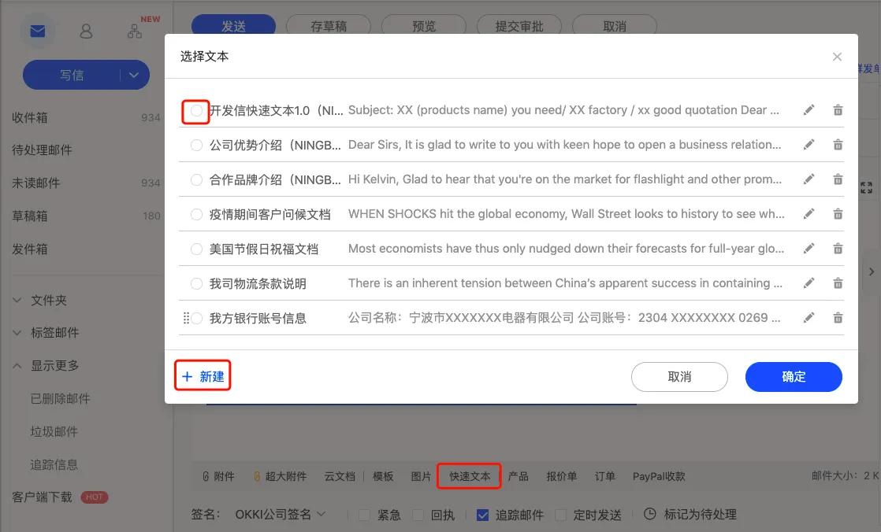Edit 美国节假日祝福文档 with pencil icon
Image resolution: width=881 pixels, height=532 pixels.
[809, 249]
